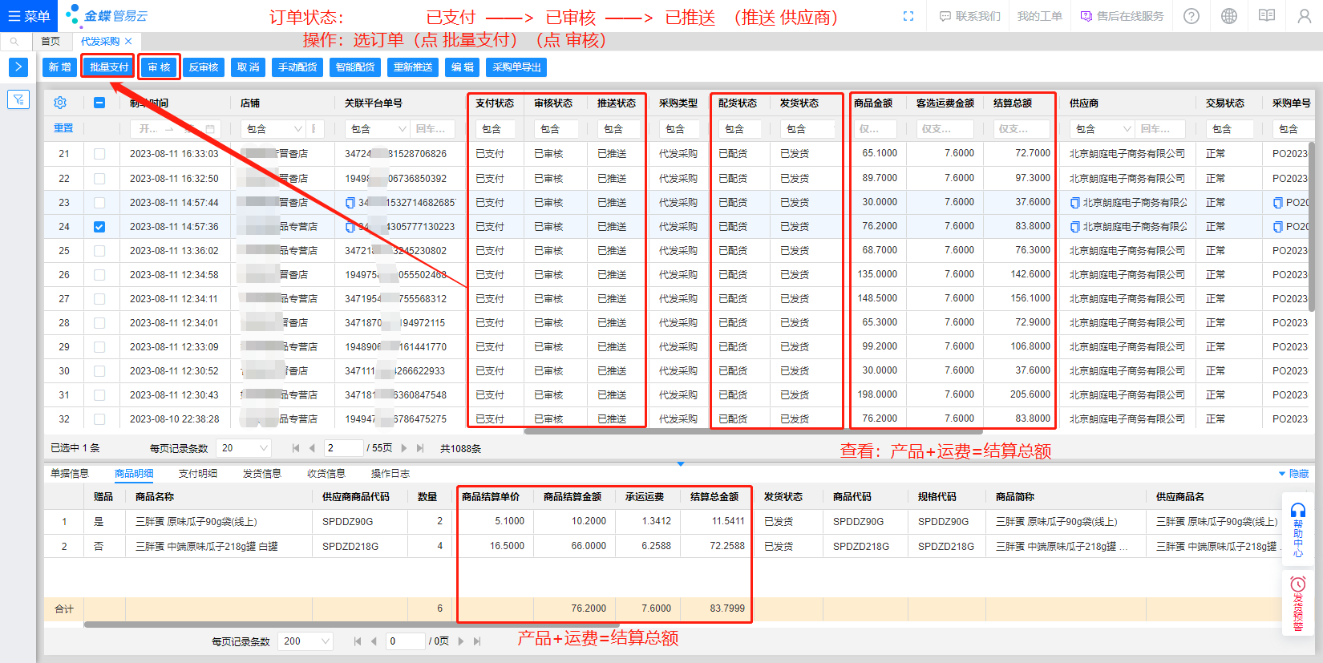
Task: Switch to the 支付明细 tab
Action: 197,474
